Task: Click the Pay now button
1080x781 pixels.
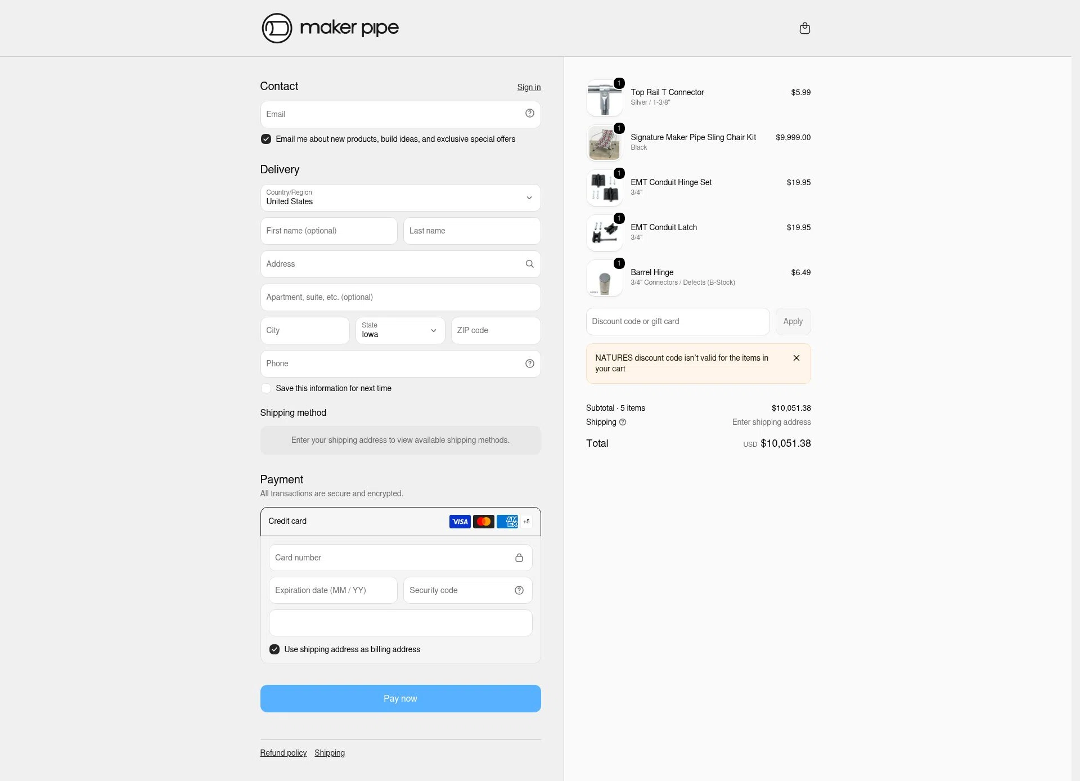Action: click(x=400, y=698)
